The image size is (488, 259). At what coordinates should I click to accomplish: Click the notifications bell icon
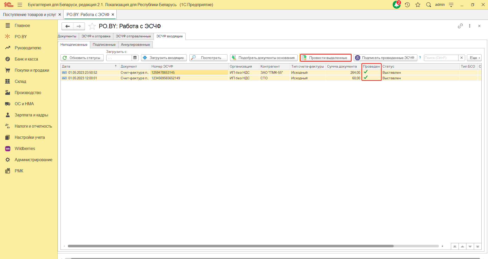[x=396, y=5]
